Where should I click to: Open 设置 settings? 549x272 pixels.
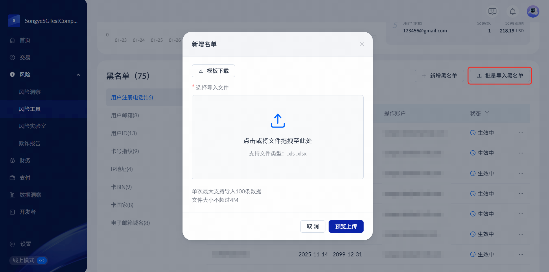click(25, 244)
